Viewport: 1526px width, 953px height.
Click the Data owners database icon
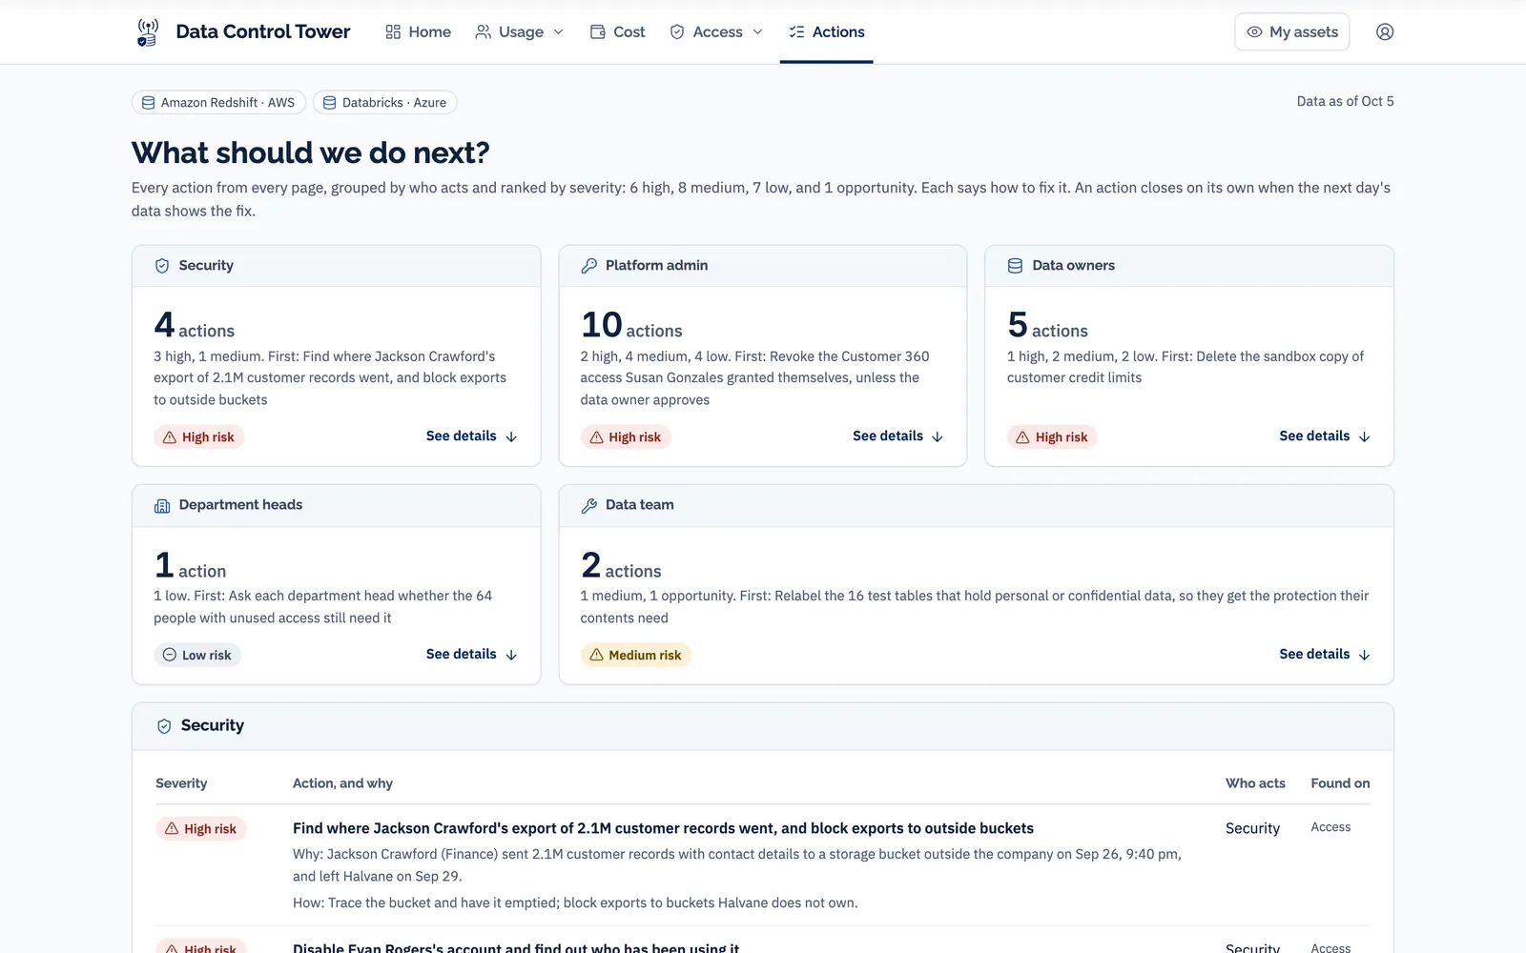(1015, 266)
